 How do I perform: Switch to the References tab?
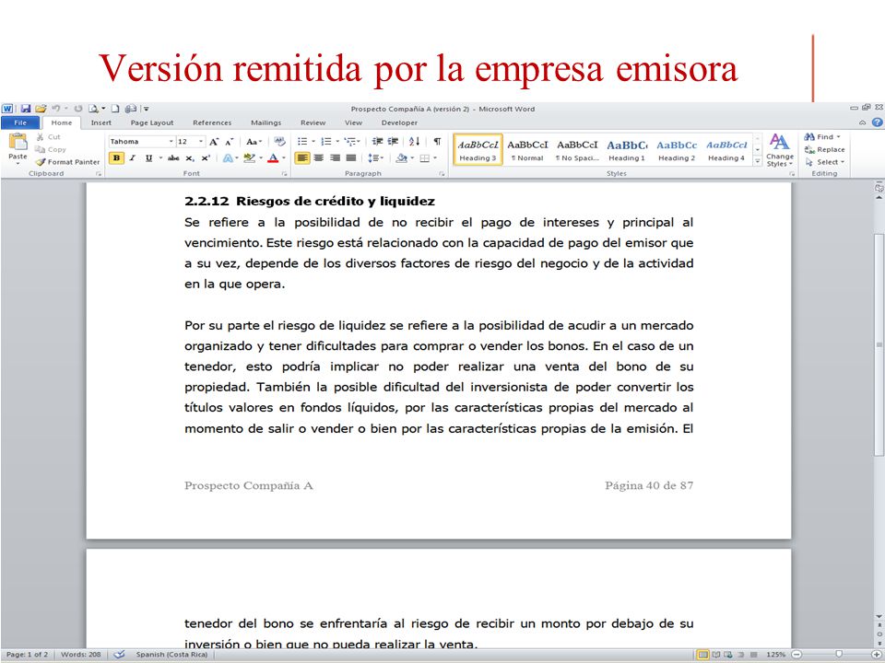212,122
